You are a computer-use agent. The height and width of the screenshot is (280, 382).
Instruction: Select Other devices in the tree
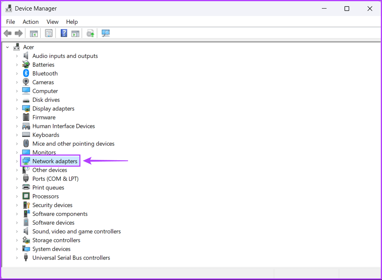coord(50,170)
